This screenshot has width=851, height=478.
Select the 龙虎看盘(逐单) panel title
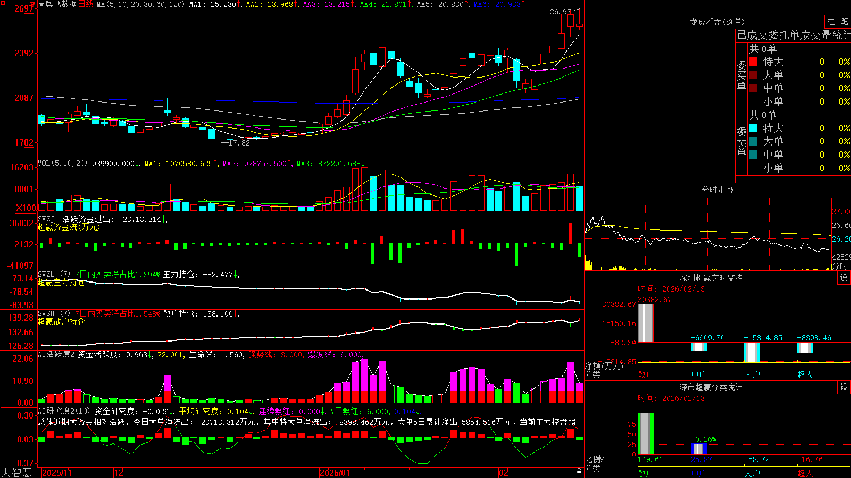pyautogui.click(x=717, y=22)
